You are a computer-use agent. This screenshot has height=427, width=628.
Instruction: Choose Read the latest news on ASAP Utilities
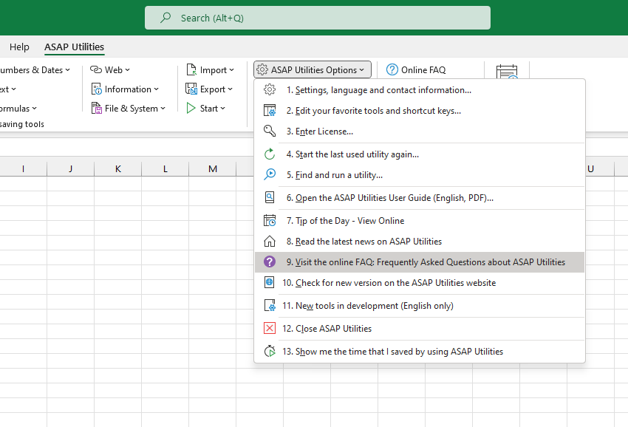click(420, 242)
